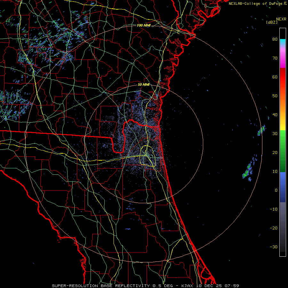Click the 40 value on dBZ scale
The image size is (288, 288).
tap(275, 115)
